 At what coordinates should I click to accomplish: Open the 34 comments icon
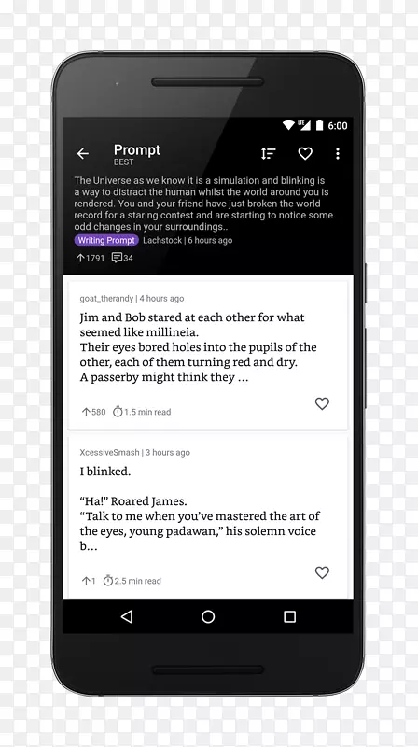coord(117,258)
